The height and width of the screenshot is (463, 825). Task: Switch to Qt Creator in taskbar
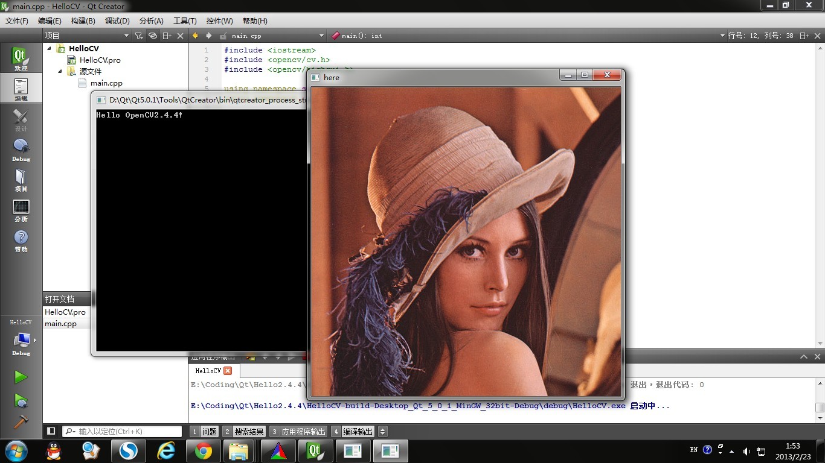(315, 451)
